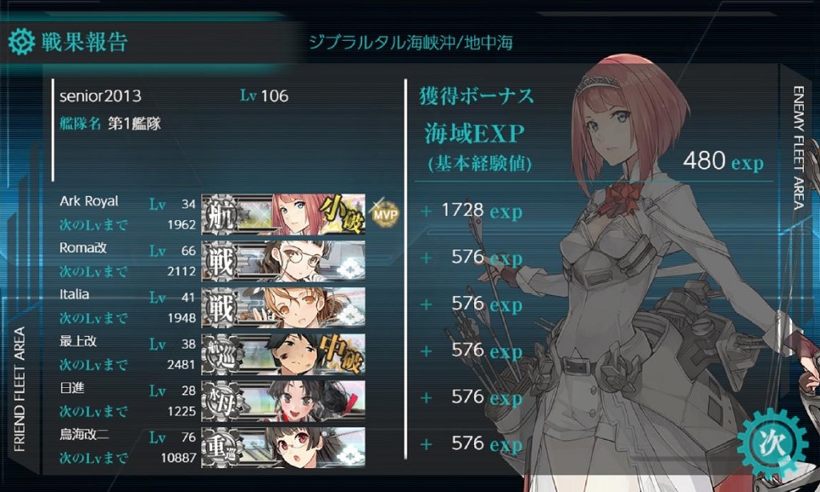Click the 水母 type icon on 日進
This screenshot has width=820, height=492.
click(x=222, y=401)
